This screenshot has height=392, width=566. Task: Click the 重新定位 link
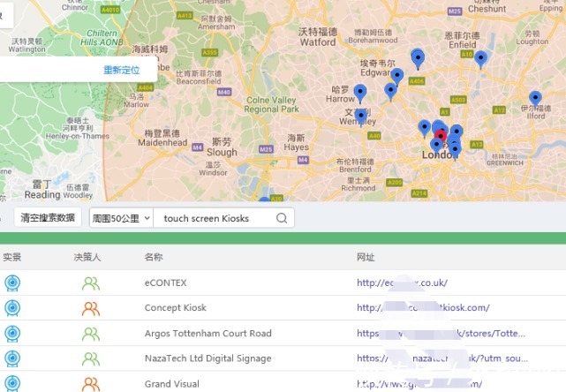[121, 70]
